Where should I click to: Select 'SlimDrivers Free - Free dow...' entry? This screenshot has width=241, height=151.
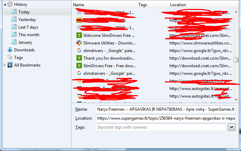(110, 66)
